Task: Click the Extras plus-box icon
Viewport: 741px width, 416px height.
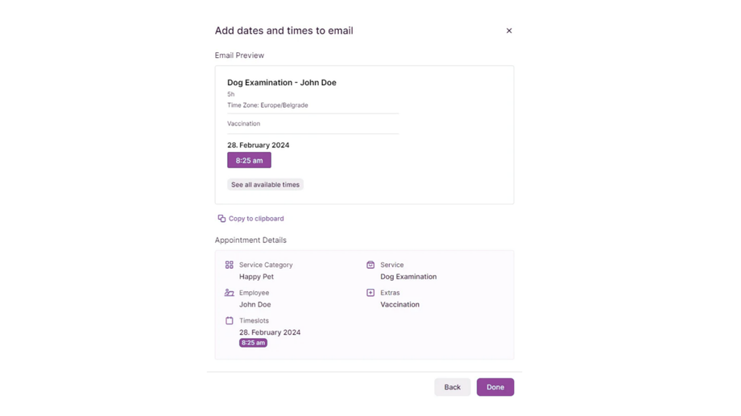Action: 370,293
